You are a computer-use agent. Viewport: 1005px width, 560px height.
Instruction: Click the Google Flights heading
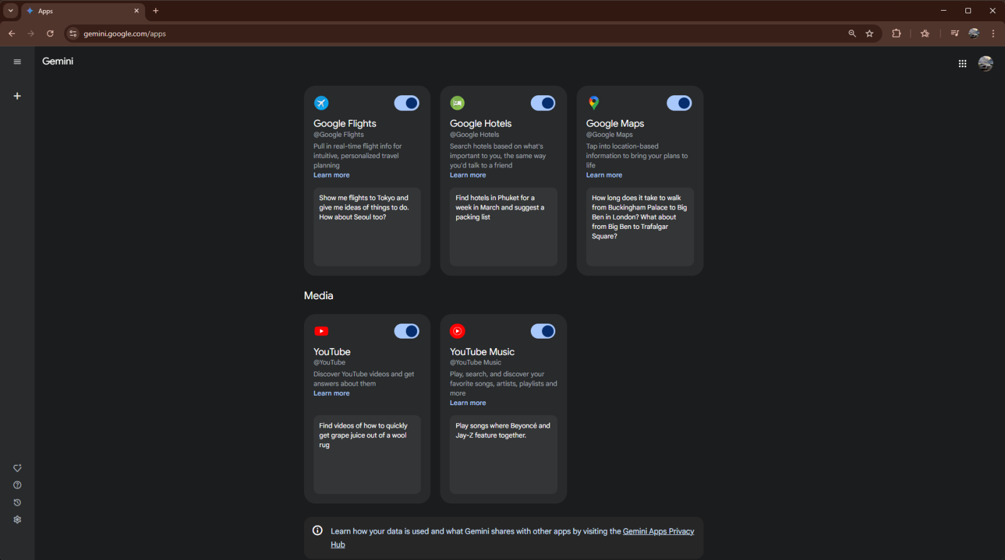pos(345,124)
